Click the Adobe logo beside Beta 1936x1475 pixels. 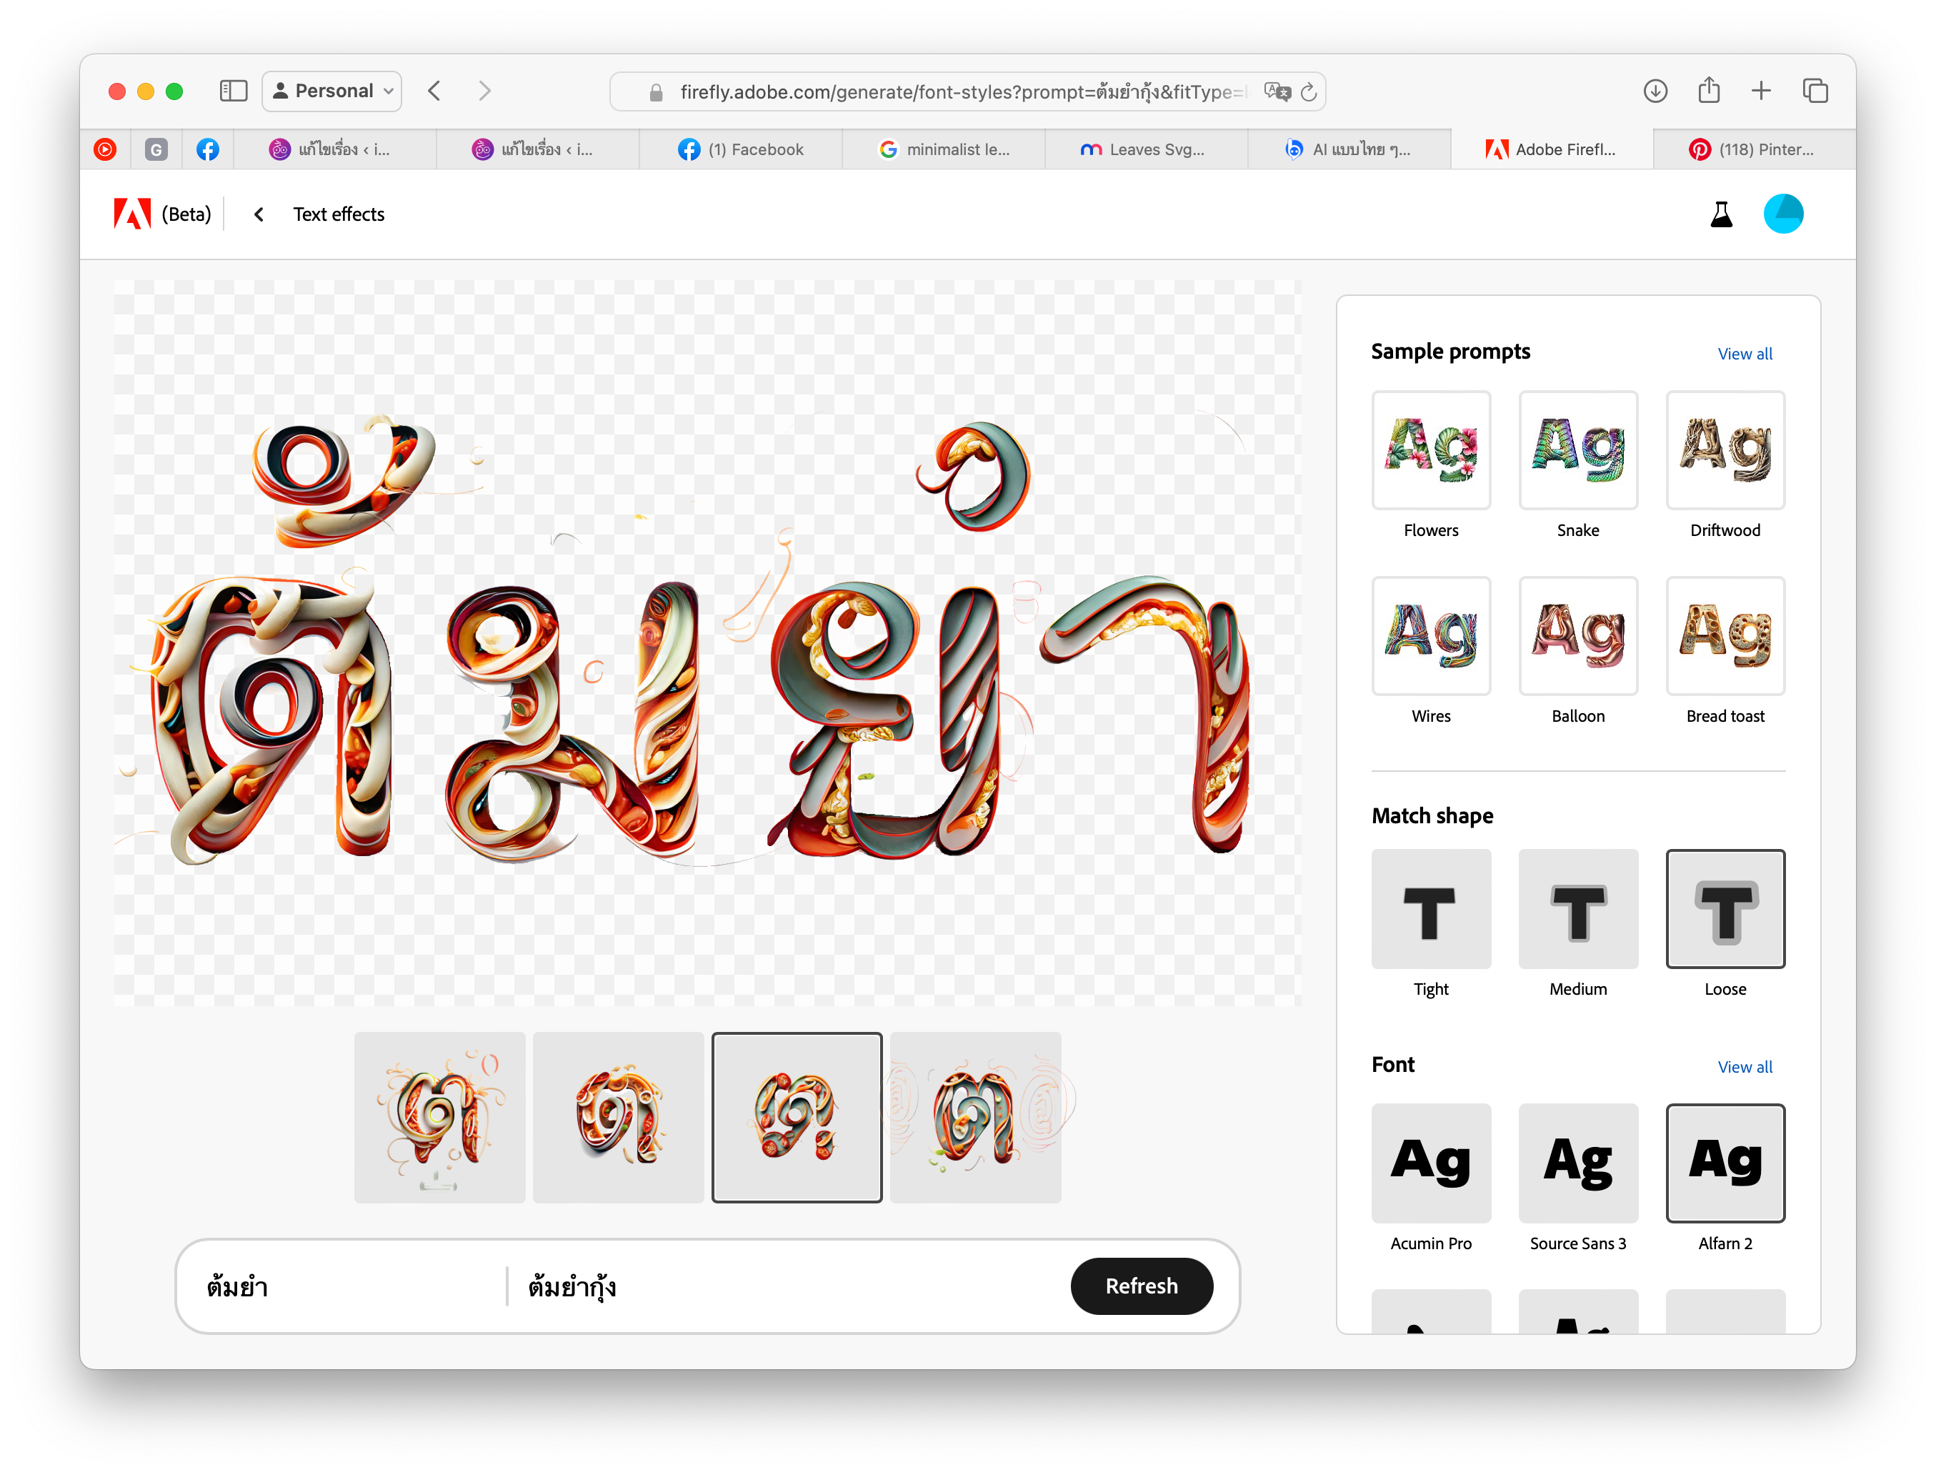[131, 214]
